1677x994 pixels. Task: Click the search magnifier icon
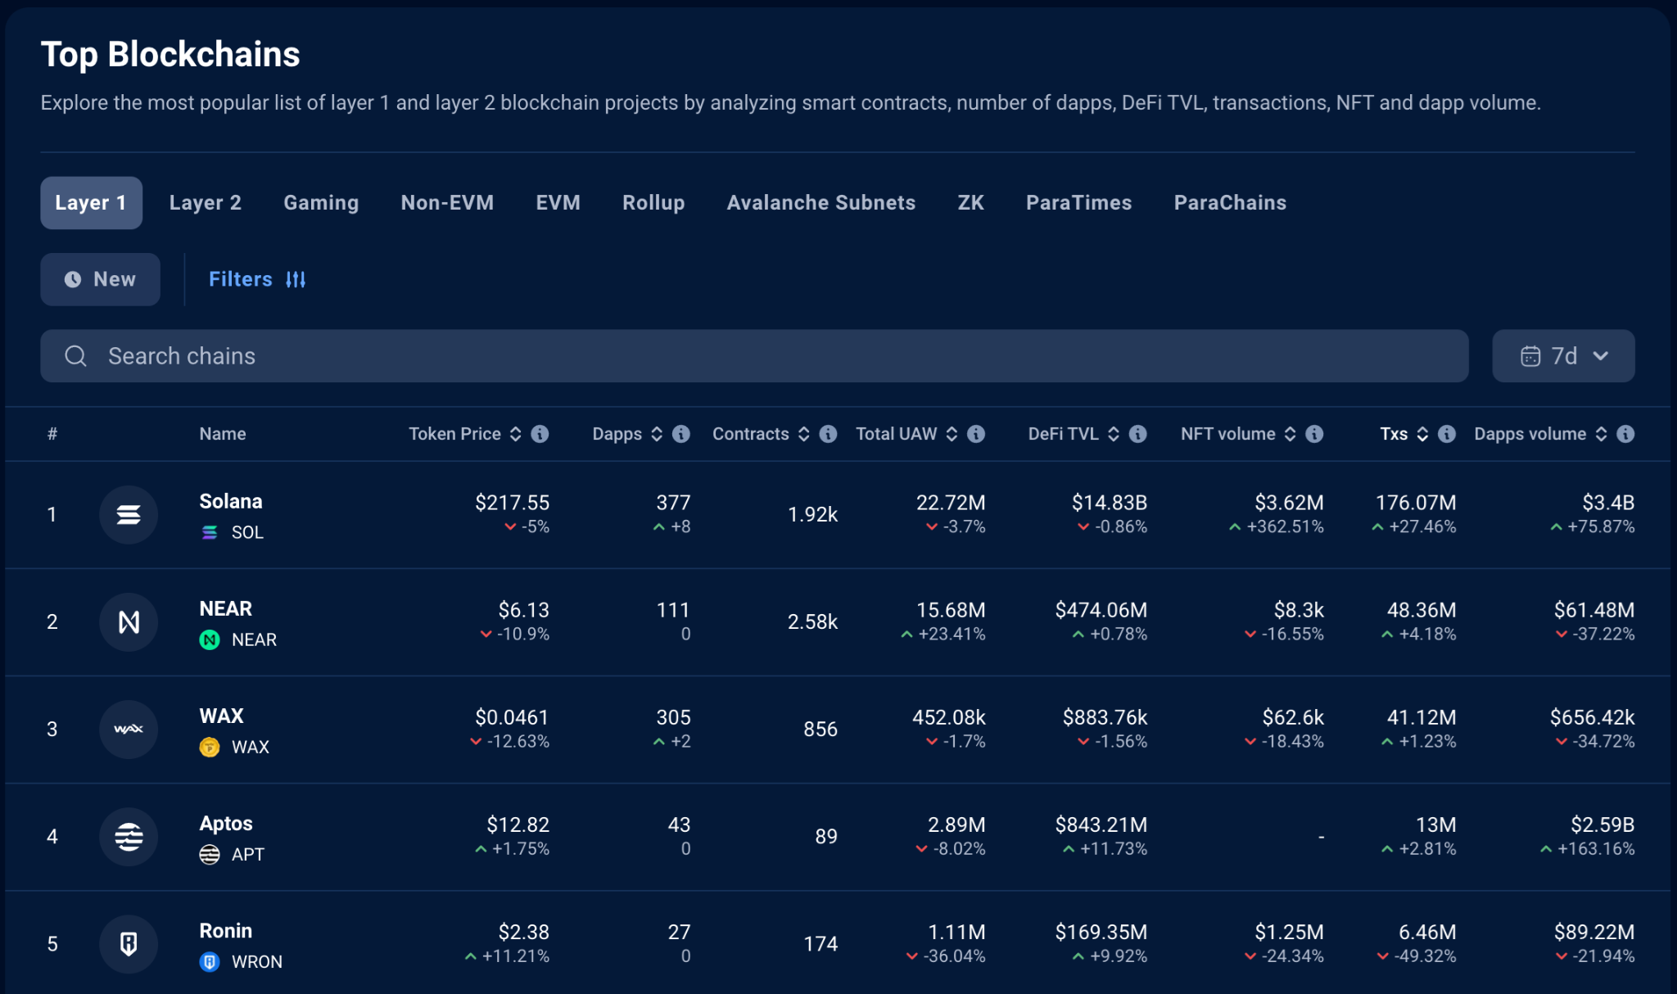(75, 356)
